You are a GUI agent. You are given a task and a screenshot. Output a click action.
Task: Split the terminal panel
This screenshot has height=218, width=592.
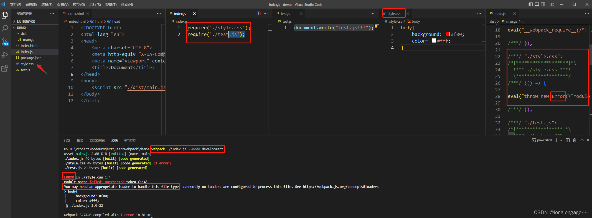pos(568,140)
